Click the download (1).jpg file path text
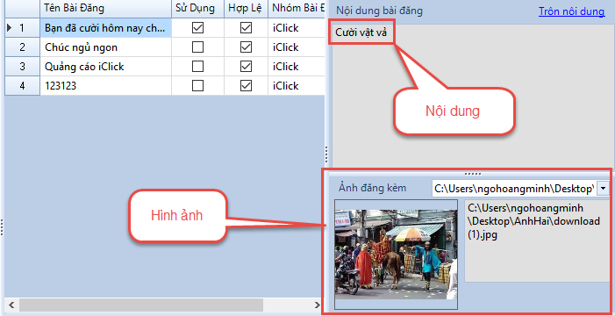The width and height of the screenshot is (615, 316). click(533, 221)
